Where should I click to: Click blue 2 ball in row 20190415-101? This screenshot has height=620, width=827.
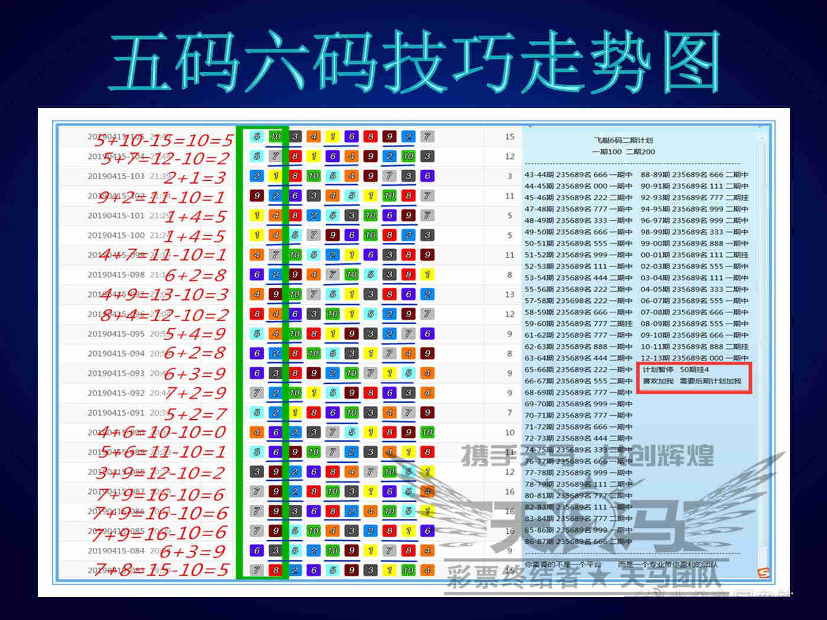point(314,216)
